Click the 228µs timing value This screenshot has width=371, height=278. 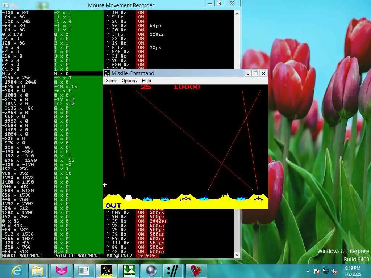pos(157,34)
